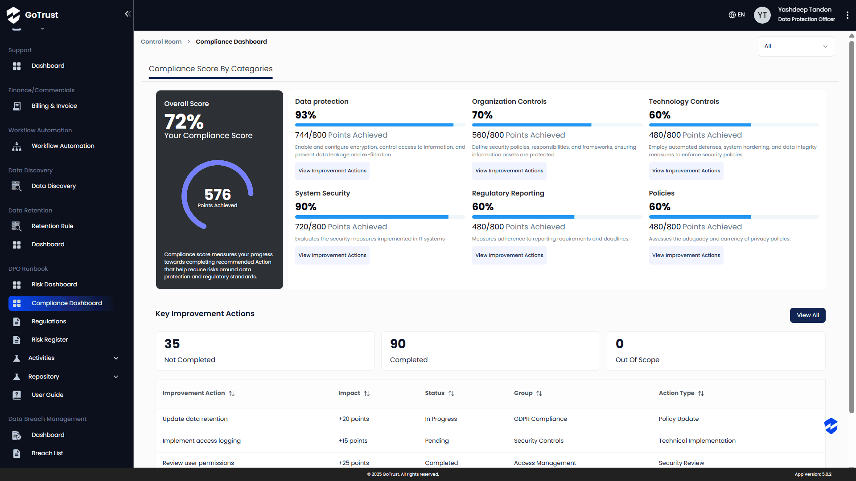
Task: Click the System Security progress bar
Action: 380,217
